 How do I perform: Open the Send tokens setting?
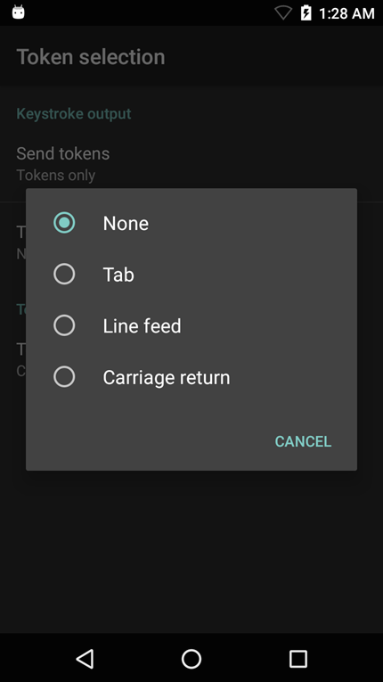click(191, 163)
